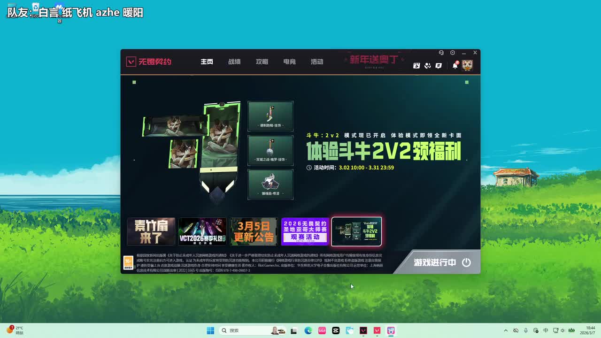Click the 无畏契约 logo
Image resolution: width=601 pixels, height=338 pixels.
pyautogui.click(x=148, y=61)
